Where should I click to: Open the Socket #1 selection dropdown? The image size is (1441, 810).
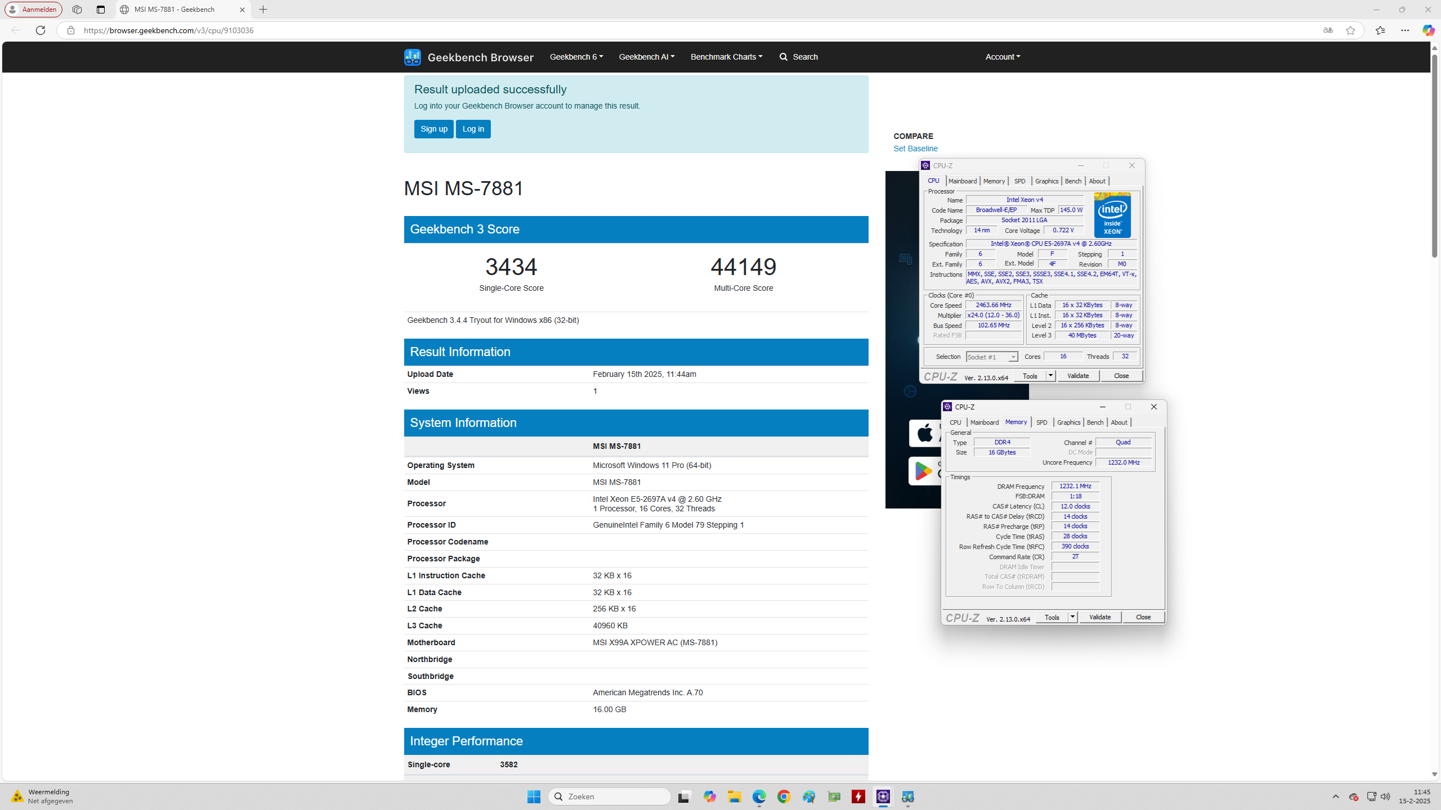(992, 357)
